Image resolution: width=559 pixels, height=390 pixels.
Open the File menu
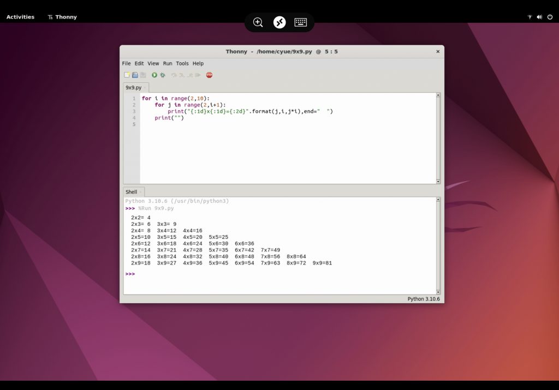tap(126, 63)
